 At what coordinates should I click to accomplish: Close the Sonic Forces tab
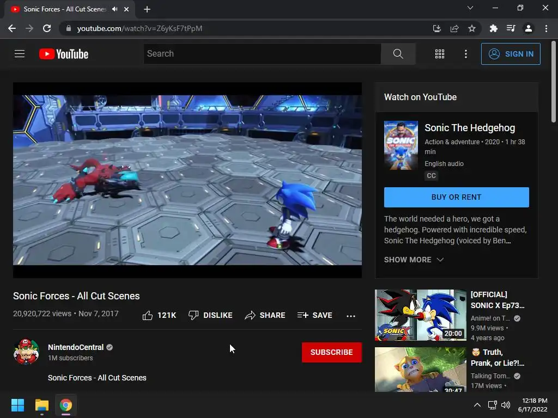pos(126,9)
